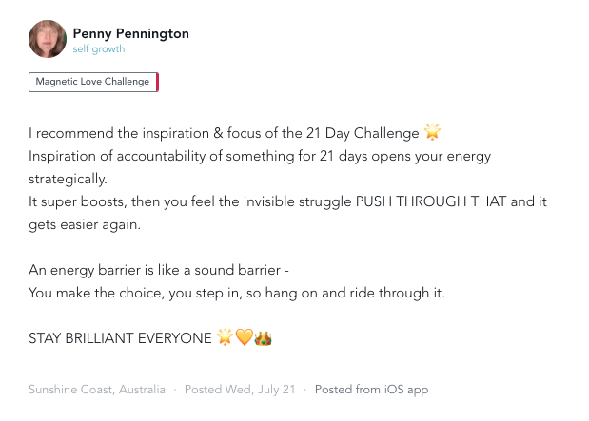
Task: Select the Magnetic Love Challenge tag
Action: click(93, 82)
